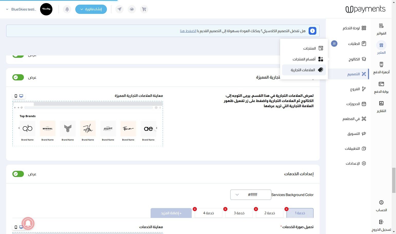Click the eye preview icon in header
The height and width of the screenshot is (234, 396).
click(132, 9)
